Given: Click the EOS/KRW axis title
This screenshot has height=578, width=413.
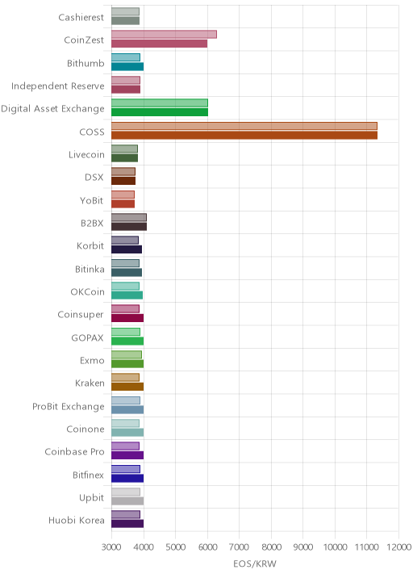Looking at the screenshot, I should pyautogui.click(x=255, y=563).
